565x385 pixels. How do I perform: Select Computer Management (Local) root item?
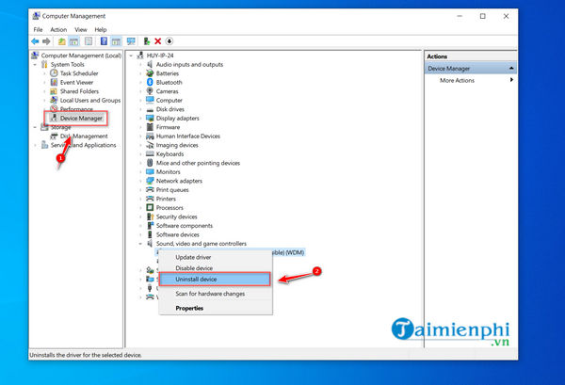click(x=81, y=56)
